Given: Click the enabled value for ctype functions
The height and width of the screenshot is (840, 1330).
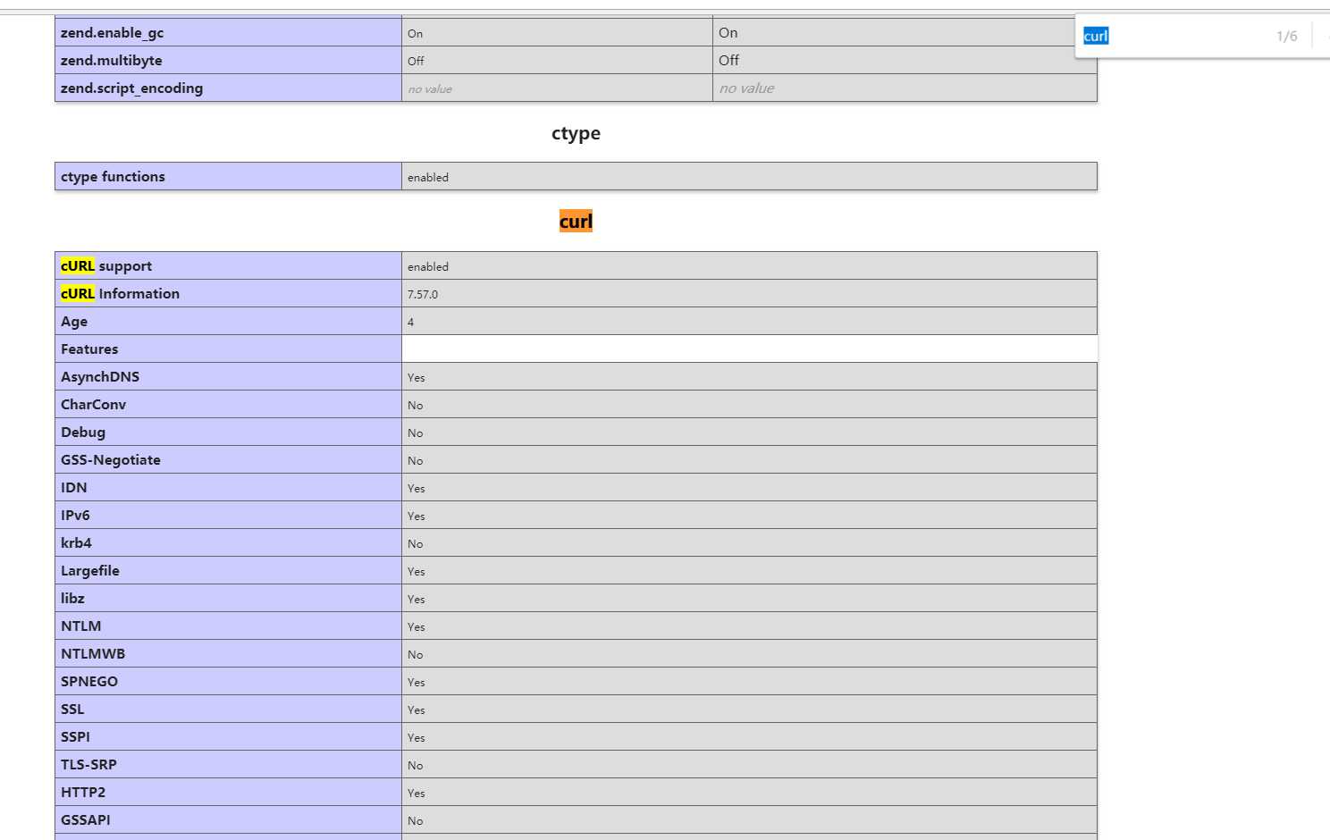Looking at the screenshot, I should click(x=428, y=178).
